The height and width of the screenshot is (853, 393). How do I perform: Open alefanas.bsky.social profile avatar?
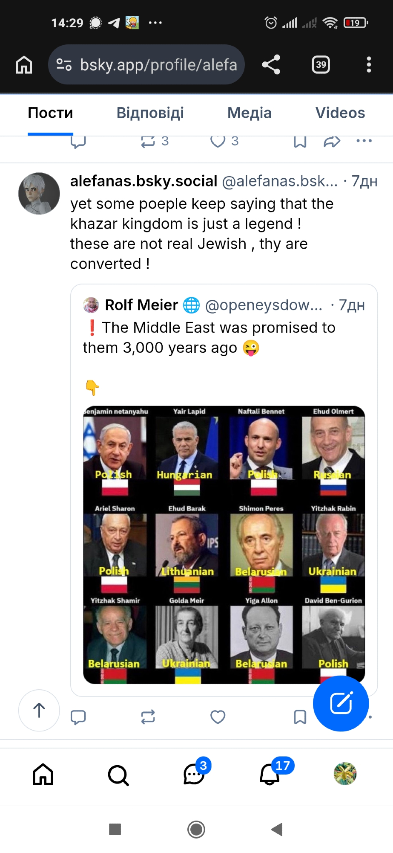tap(39, 193)
